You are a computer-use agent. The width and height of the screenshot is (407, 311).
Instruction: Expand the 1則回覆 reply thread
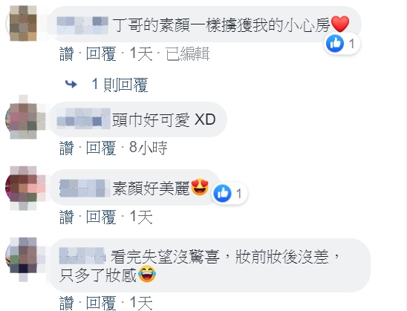120,85
